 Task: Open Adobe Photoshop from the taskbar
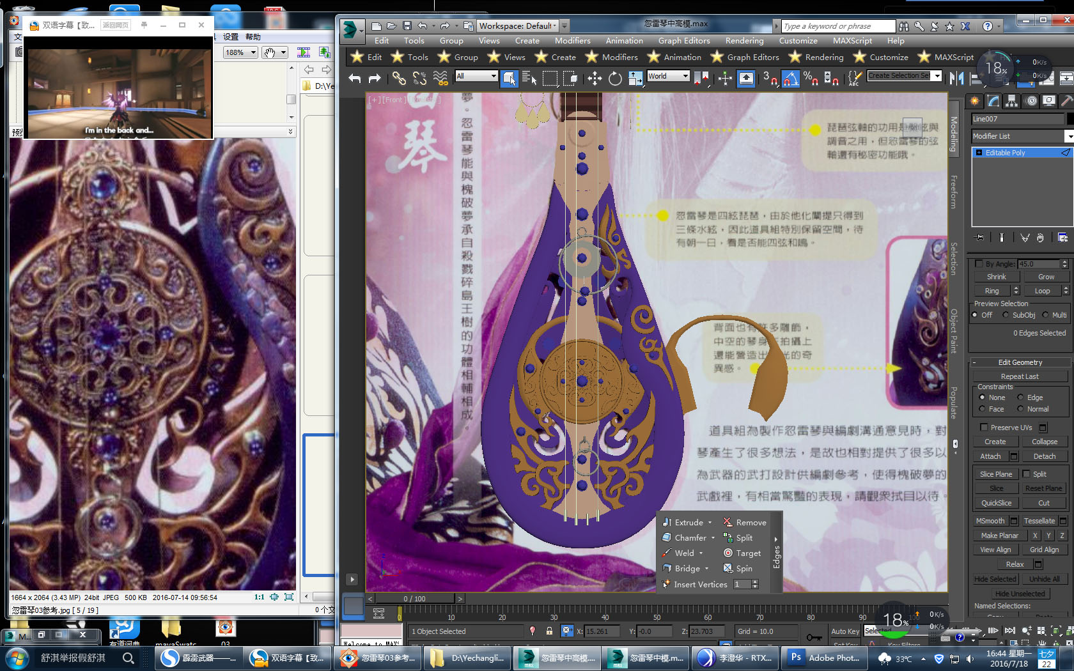click(x=824, y=658)
